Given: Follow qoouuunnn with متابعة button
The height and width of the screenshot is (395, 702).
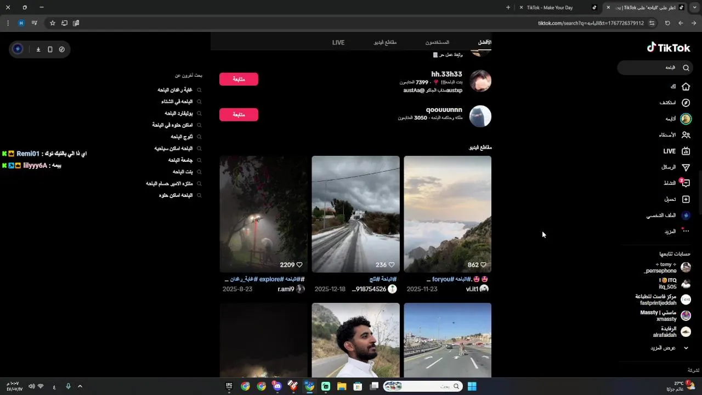Looking at the screenshot, I should click(239, 115).
